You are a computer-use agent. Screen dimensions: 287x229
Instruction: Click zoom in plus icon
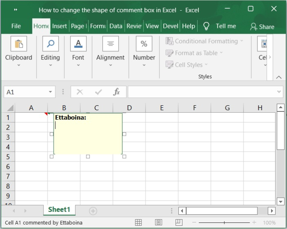254,222
